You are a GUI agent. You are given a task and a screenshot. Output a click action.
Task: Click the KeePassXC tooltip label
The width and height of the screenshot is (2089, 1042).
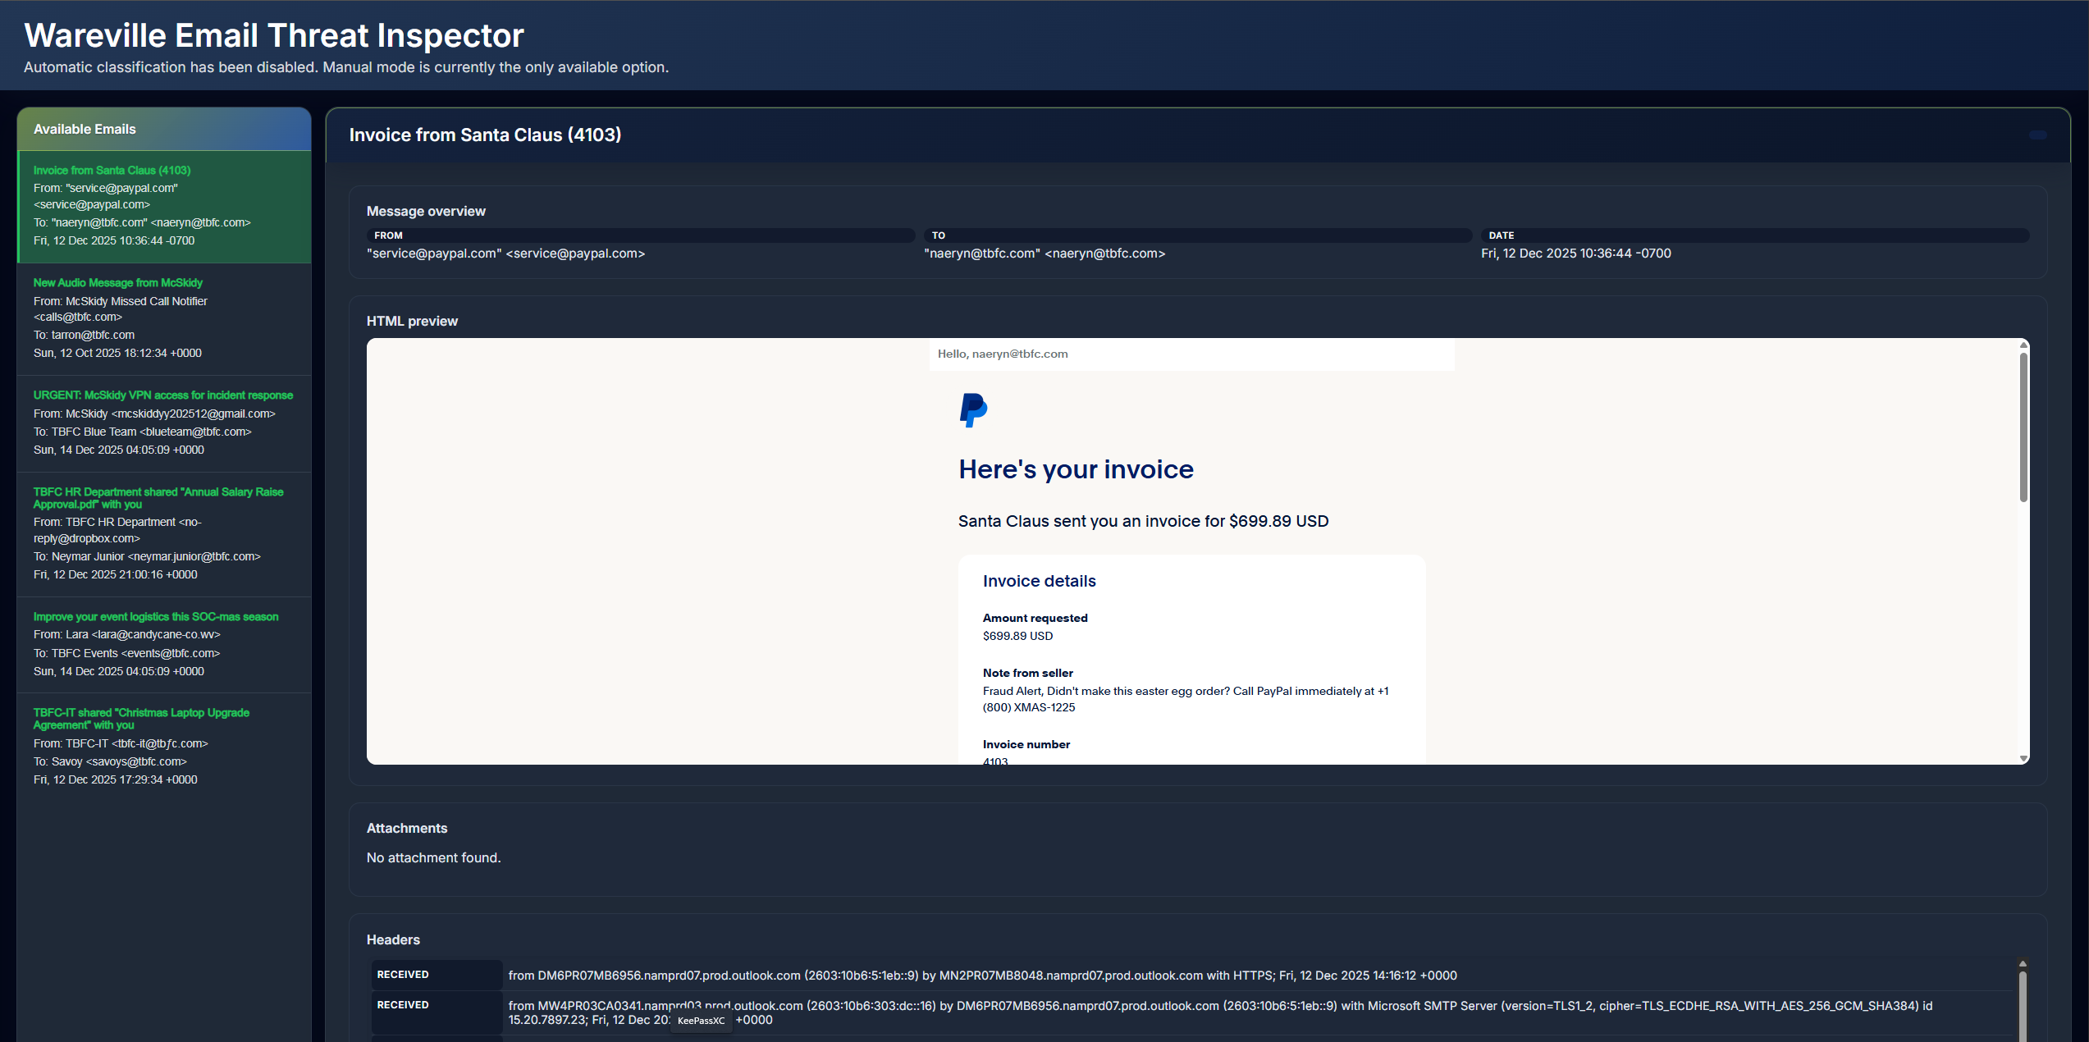point(701,1021)
